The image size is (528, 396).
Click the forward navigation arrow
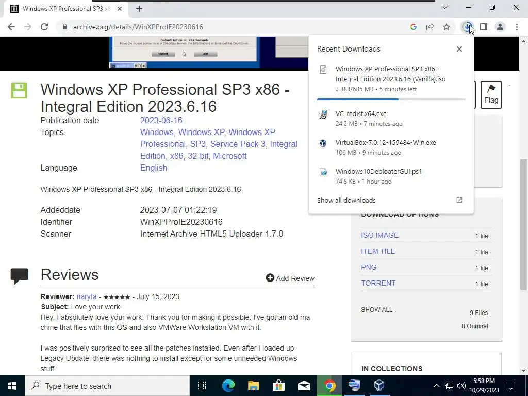pyautogui.click(x=28, y=27)
